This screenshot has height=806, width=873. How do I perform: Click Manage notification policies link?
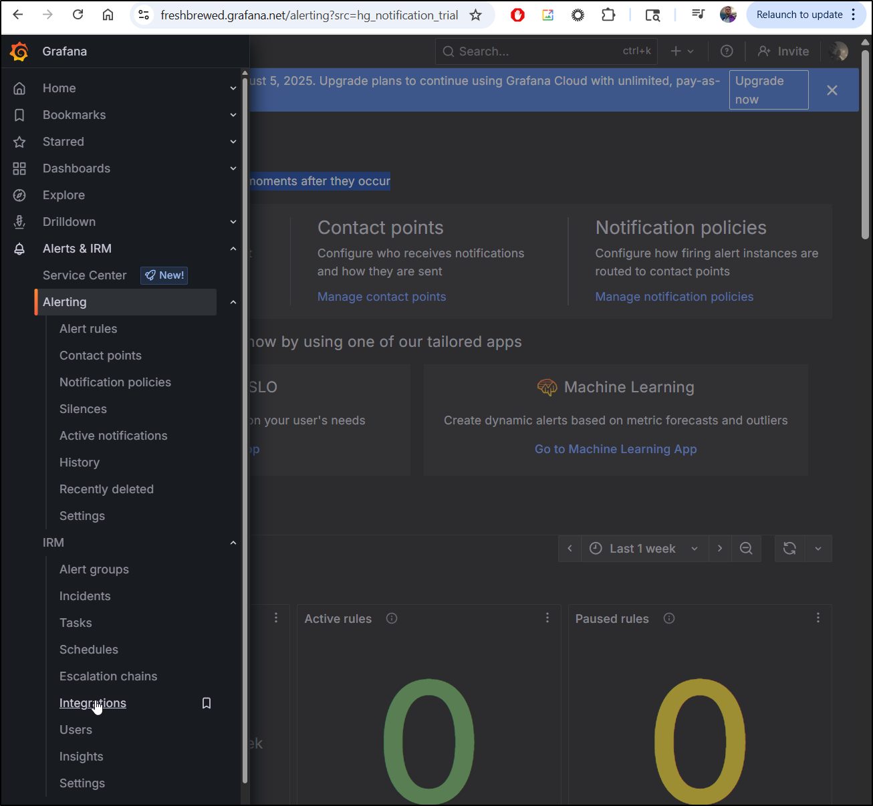(x=674, y=297)
